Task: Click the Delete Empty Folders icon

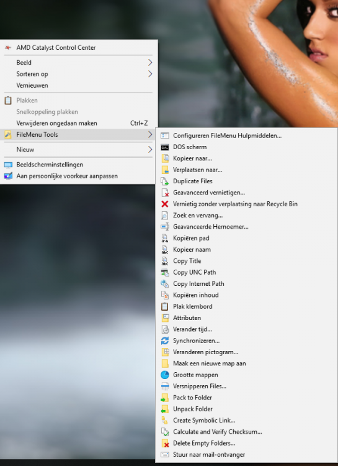Action: point(165,443)
